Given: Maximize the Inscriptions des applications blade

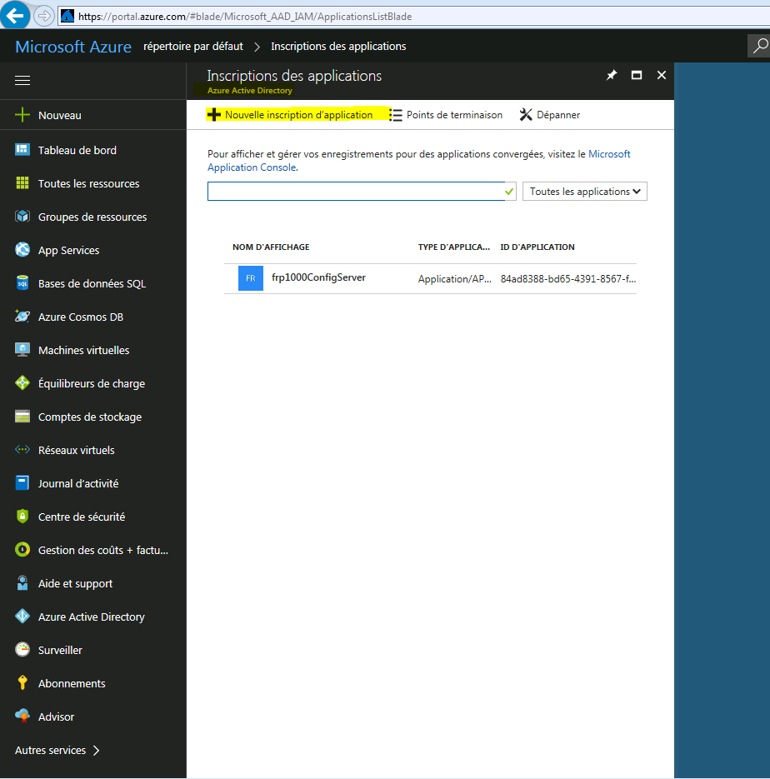Looking at the screenshot, I should click(637, 75).
